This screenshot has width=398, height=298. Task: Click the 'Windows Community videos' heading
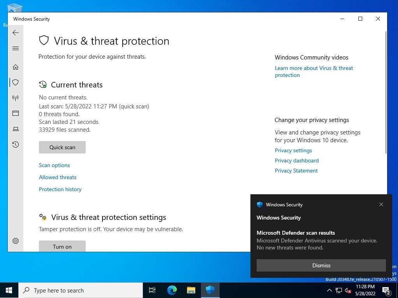click(312, 58)
